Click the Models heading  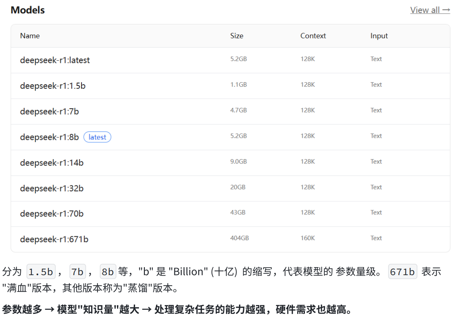(x=27, y=10)
